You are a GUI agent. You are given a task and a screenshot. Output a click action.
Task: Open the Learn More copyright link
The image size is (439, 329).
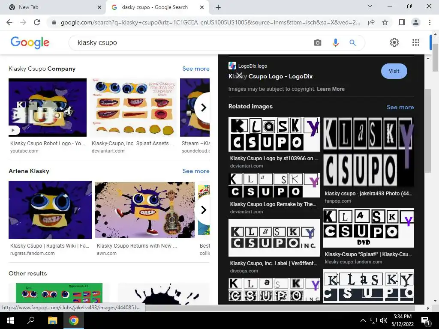point(331,89)
